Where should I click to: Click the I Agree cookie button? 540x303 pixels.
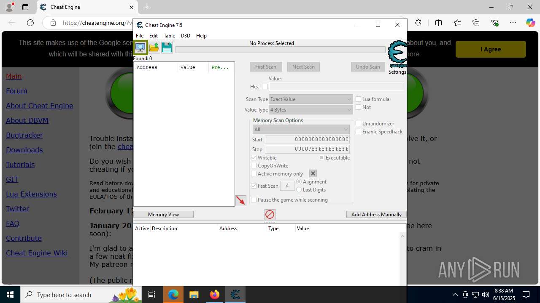tap(491, 49)
